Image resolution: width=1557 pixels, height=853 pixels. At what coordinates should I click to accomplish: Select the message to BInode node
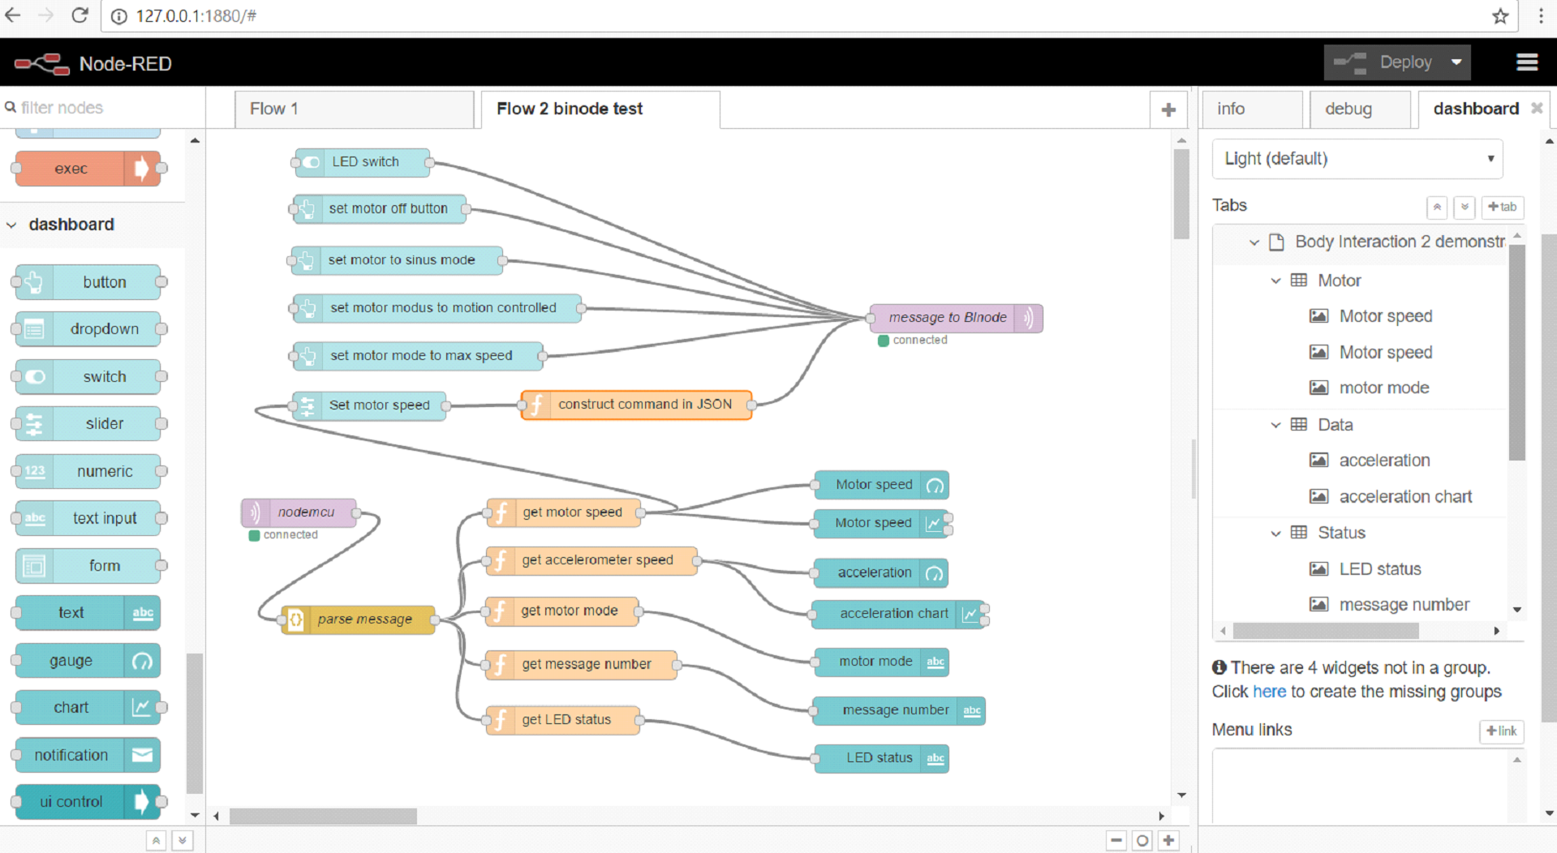click(957, 318)
